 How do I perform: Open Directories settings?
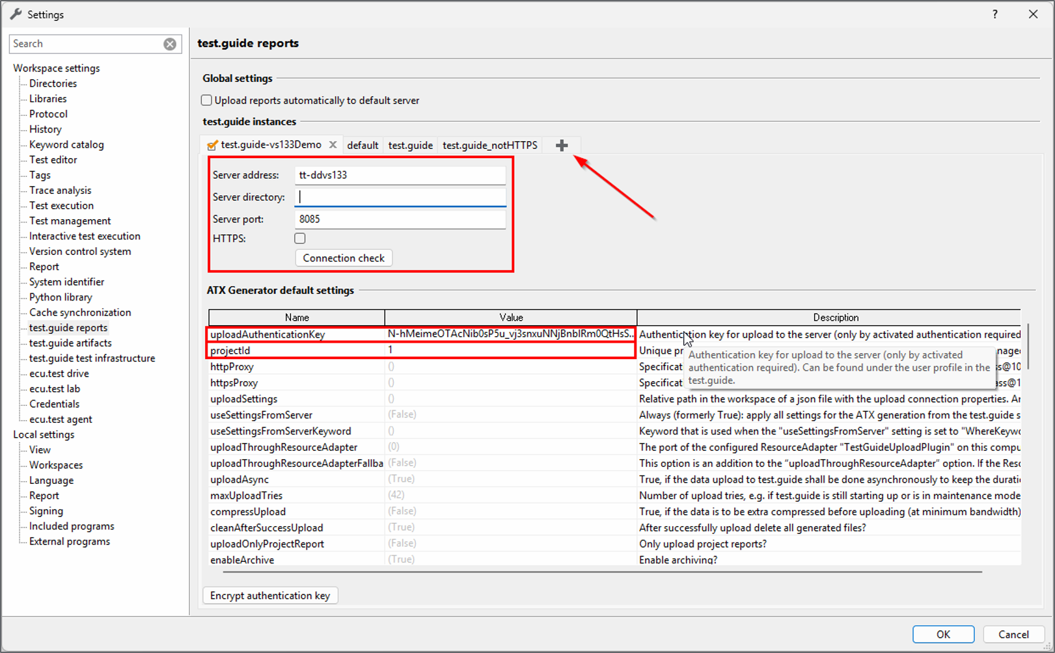coord(53,83)
